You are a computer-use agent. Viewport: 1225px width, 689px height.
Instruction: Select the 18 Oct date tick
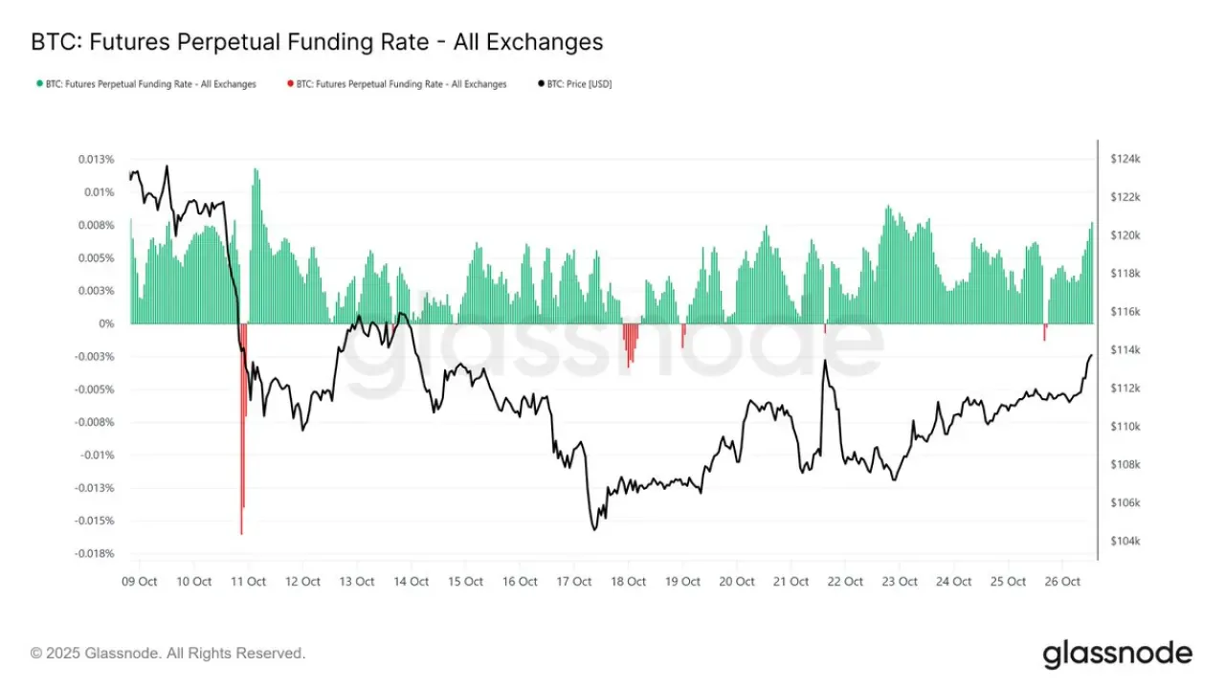pyautogui.click(x=629, y=582)
